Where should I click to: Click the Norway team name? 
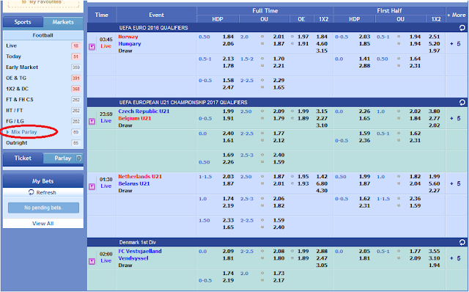[128, 37]
